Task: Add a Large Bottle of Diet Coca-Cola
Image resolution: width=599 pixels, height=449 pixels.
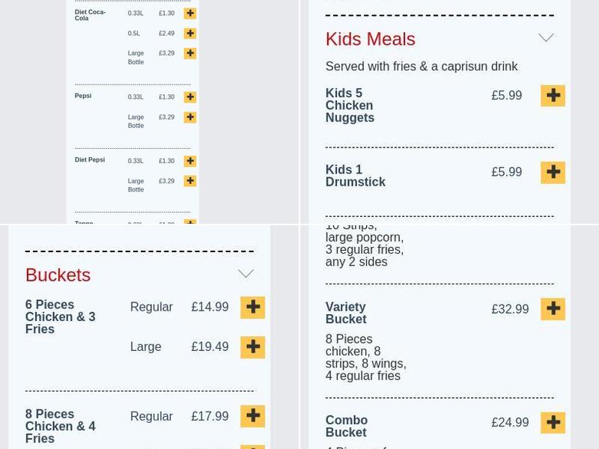Action: point(190,53)
